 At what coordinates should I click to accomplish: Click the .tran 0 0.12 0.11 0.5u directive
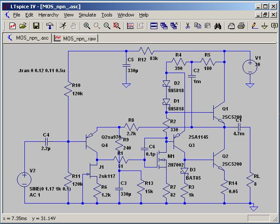coord(42,70)
